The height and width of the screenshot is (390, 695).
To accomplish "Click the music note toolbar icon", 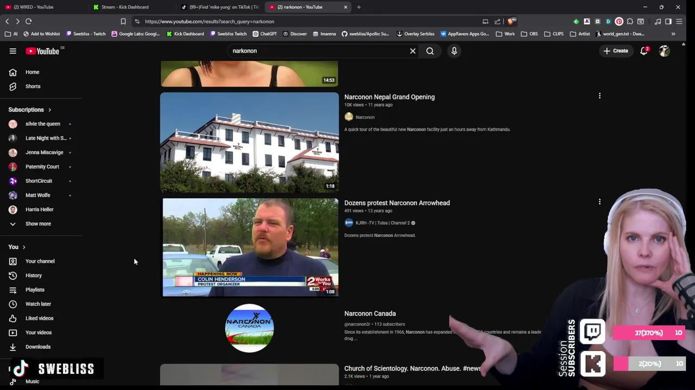I will (658, 22).
